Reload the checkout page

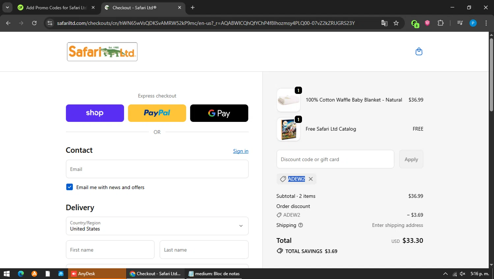click(34, 23)
